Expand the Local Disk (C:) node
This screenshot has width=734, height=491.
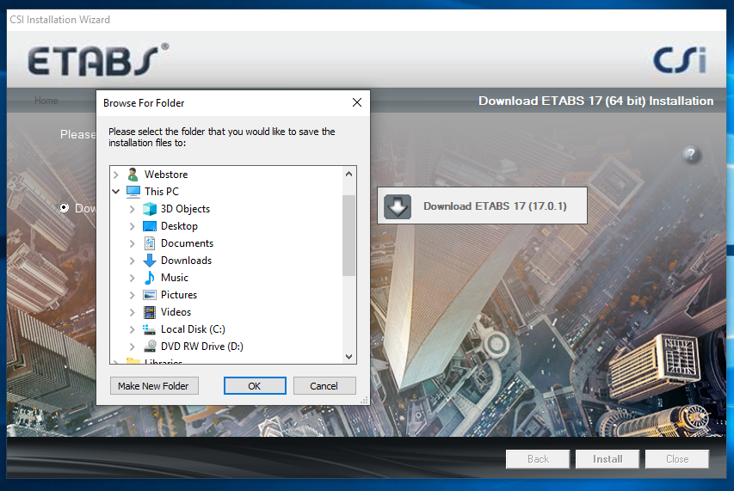[133, 329]
